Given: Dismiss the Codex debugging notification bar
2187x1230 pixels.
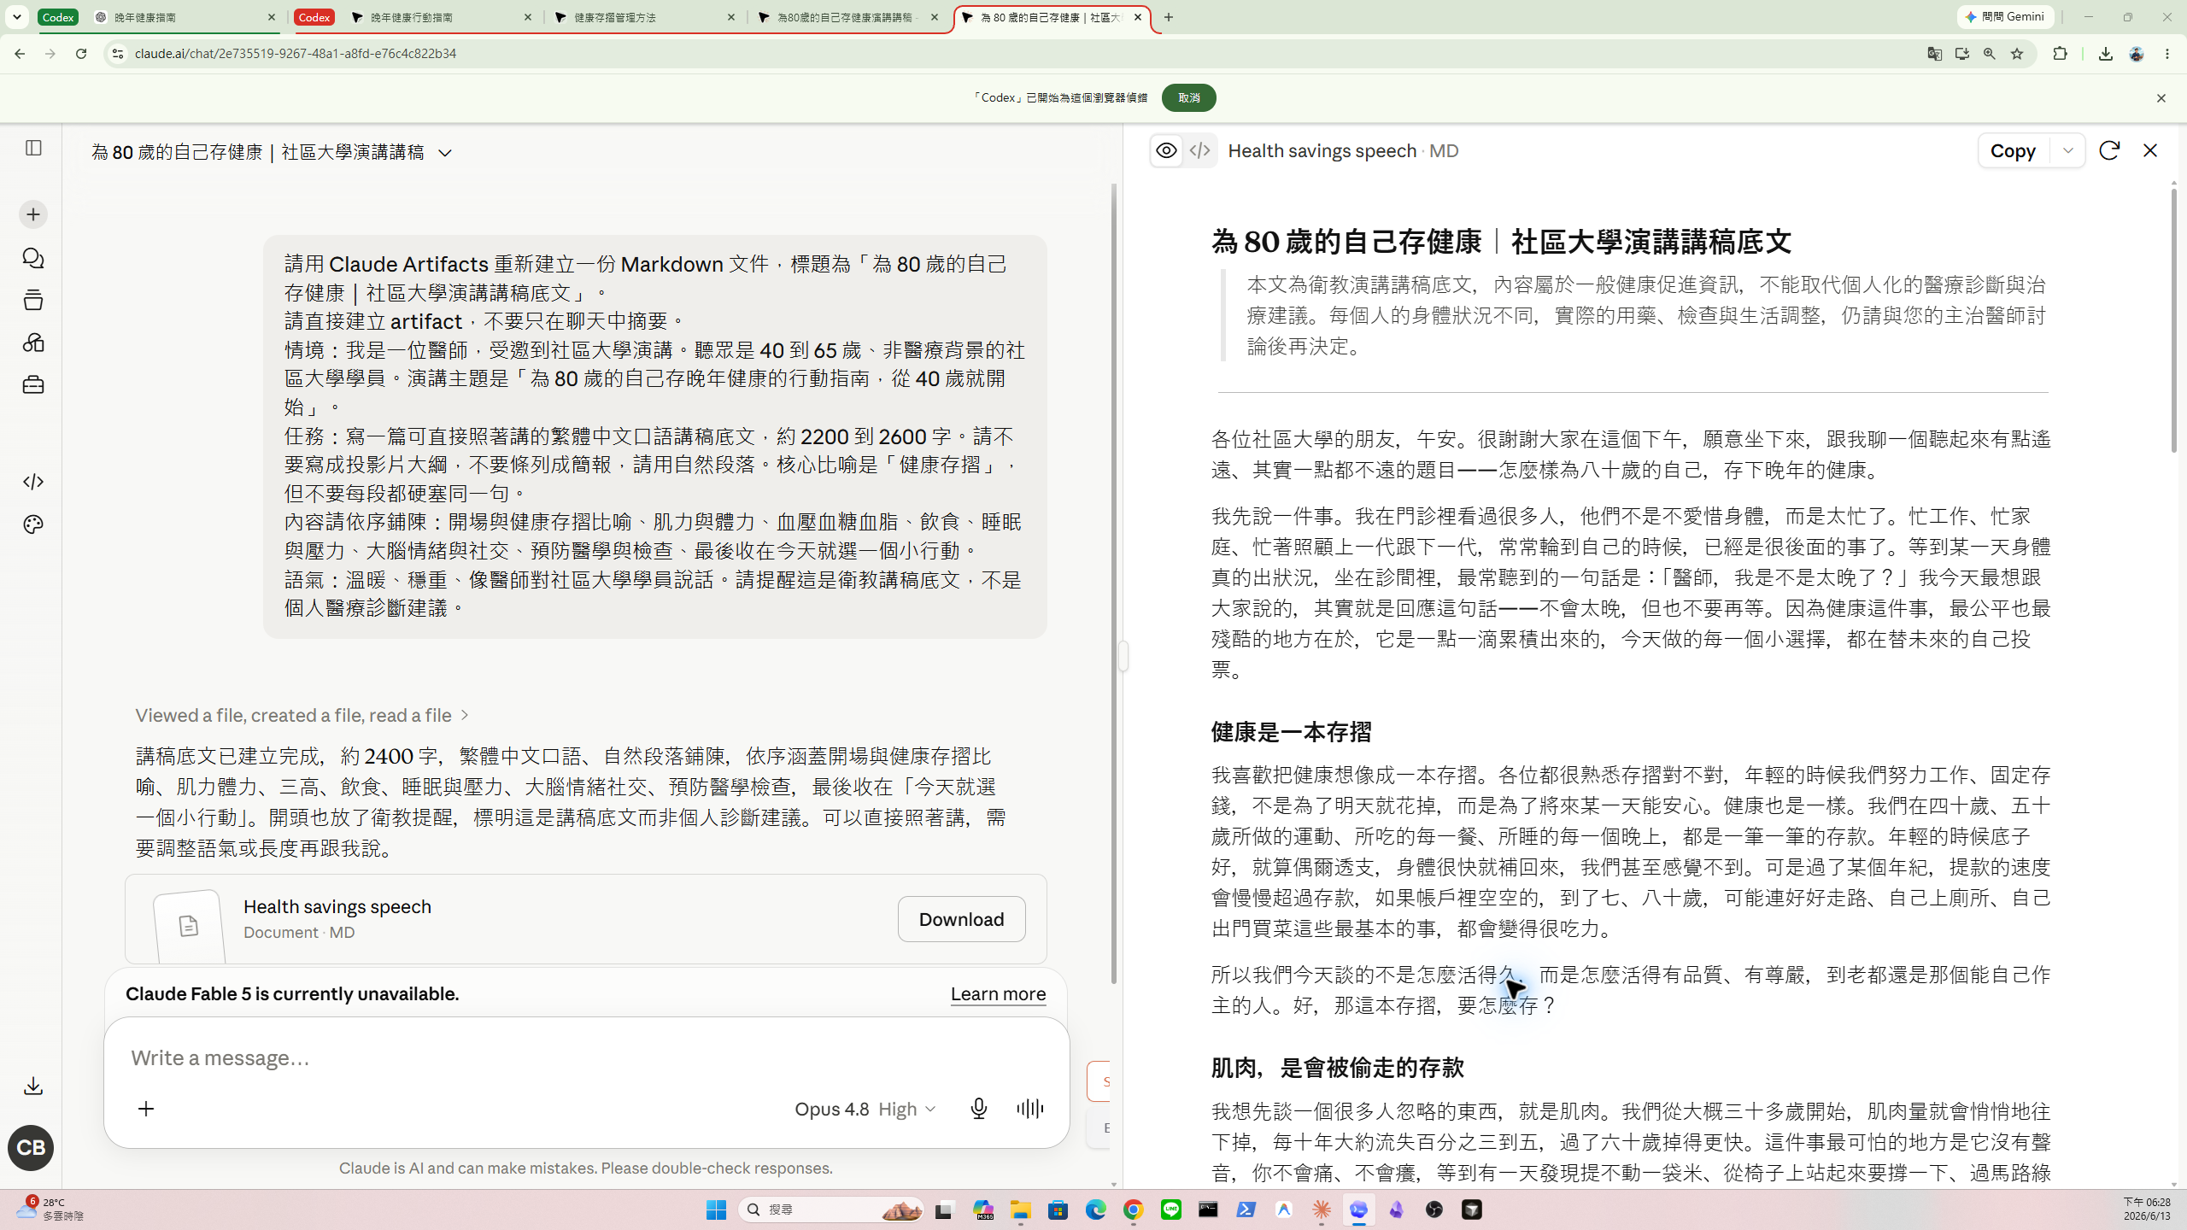Looking at the screenshot, I should pos(2161,98).
